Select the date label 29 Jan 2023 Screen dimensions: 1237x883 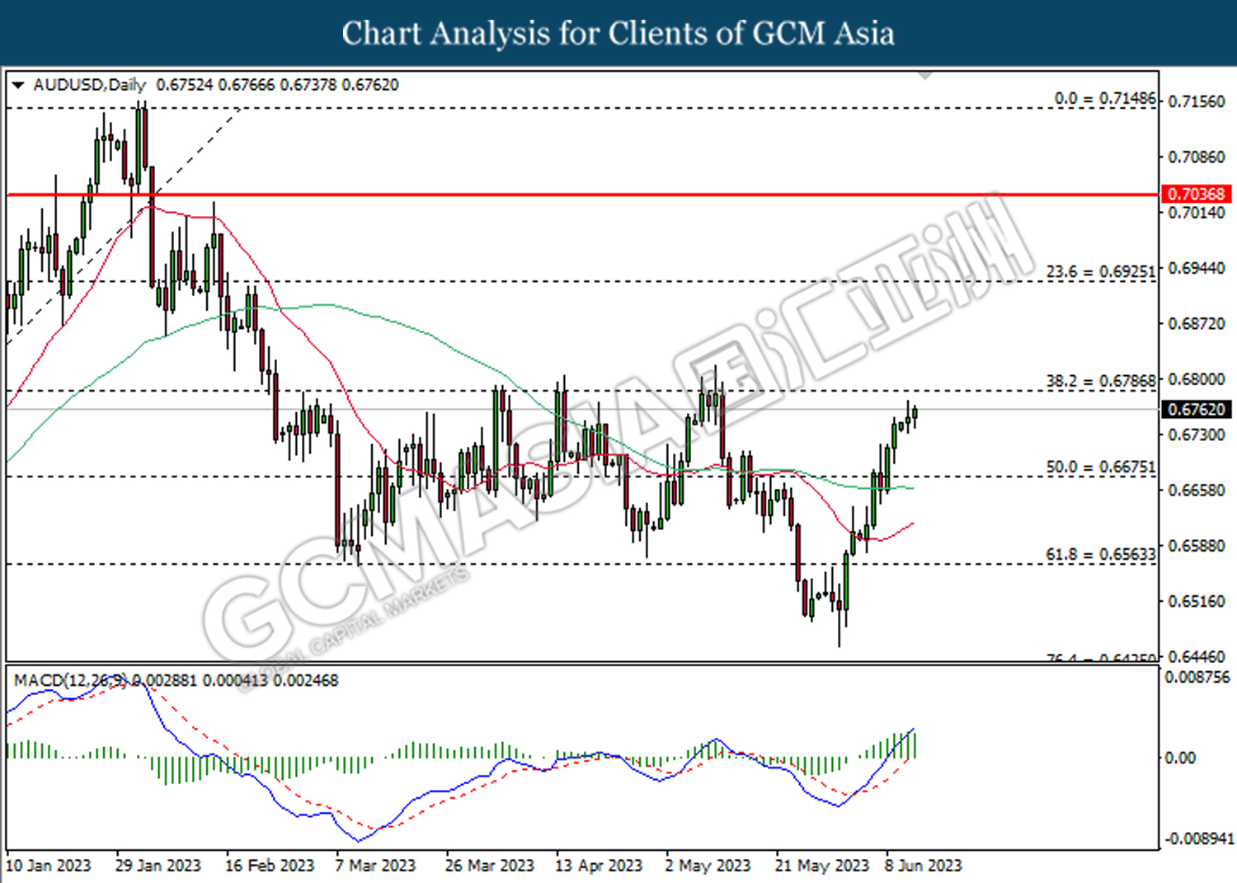click(158, 866)
